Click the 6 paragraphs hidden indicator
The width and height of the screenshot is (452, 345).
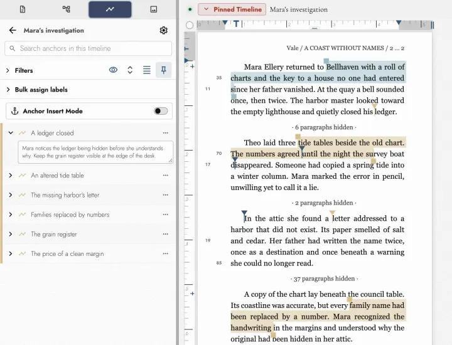pos(324,127)
